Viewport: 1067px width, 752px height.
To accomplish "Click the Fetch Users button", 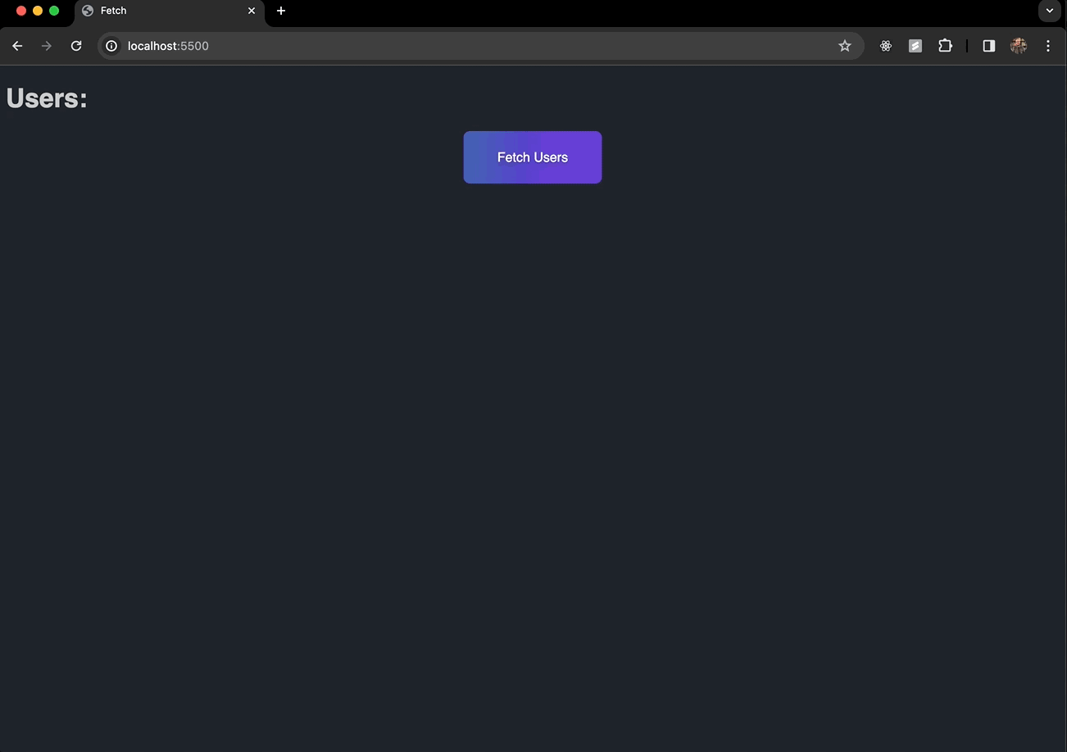I will (532, 157).
